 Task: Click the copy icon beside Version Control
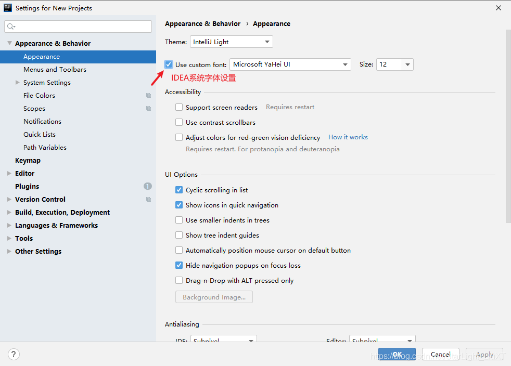(x=149, y=199)
